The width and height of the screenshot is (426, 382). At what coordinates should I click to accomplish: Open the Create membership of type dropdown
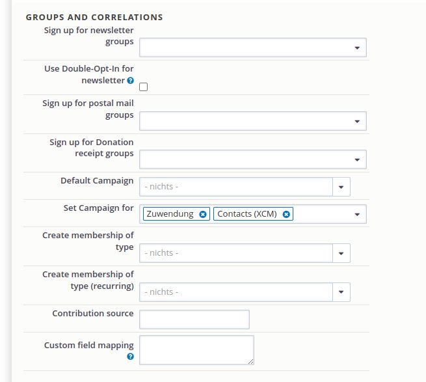point(245,253)
